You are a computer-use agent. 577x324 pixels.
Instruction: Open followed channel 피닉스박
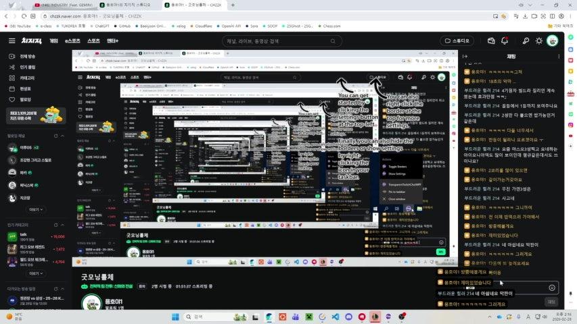click(24, 185)
